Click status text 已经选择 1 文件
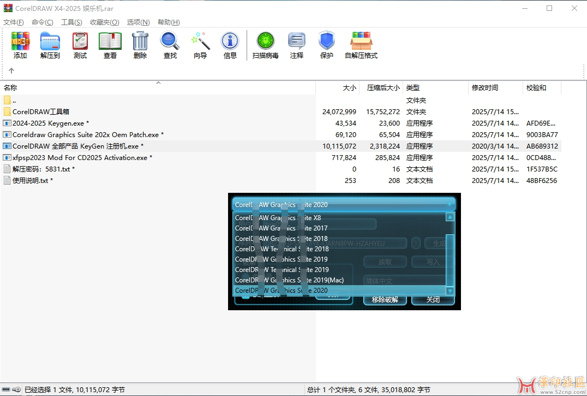Screen dimensions: 587x396 pos(49,389)
